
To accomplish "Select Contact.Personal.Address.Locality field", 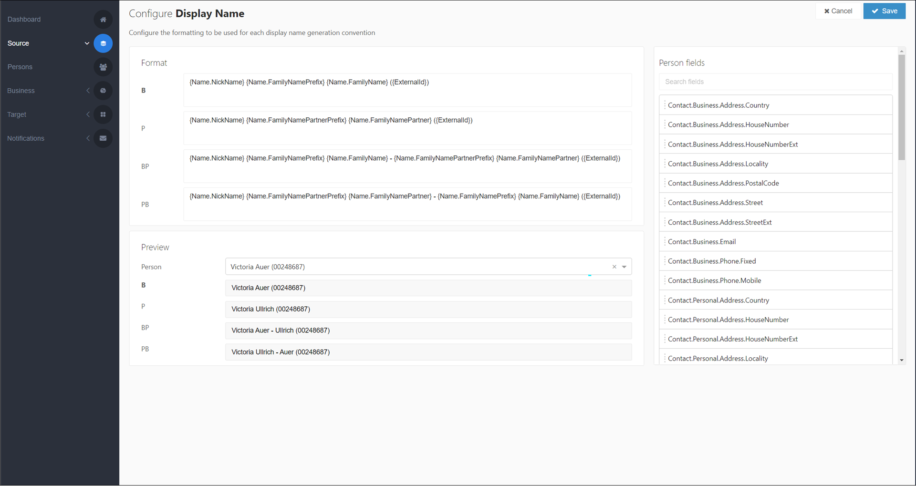I will (776, 357).
